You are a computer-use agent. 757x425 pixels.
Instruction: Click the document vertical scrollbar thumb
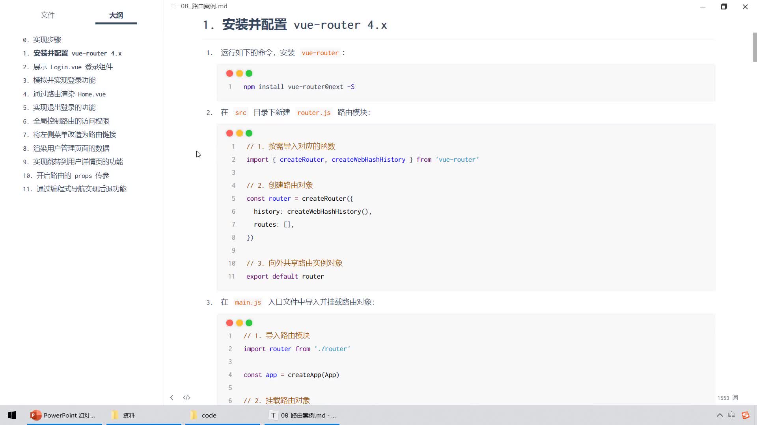(755, 47)
